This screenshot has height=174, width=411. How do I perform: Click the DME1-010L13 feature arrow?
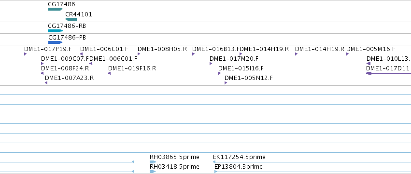[x=368, y=64]
